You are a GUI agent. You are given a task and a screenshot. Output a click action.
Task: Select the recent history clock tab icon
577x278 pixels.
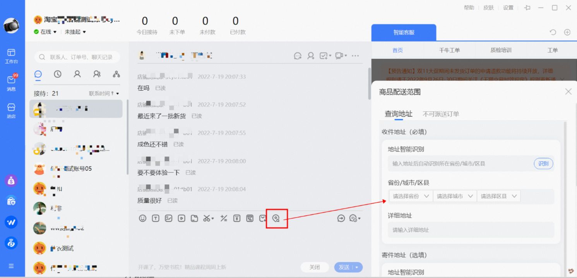pyautogui.click(x=58, y=74)
